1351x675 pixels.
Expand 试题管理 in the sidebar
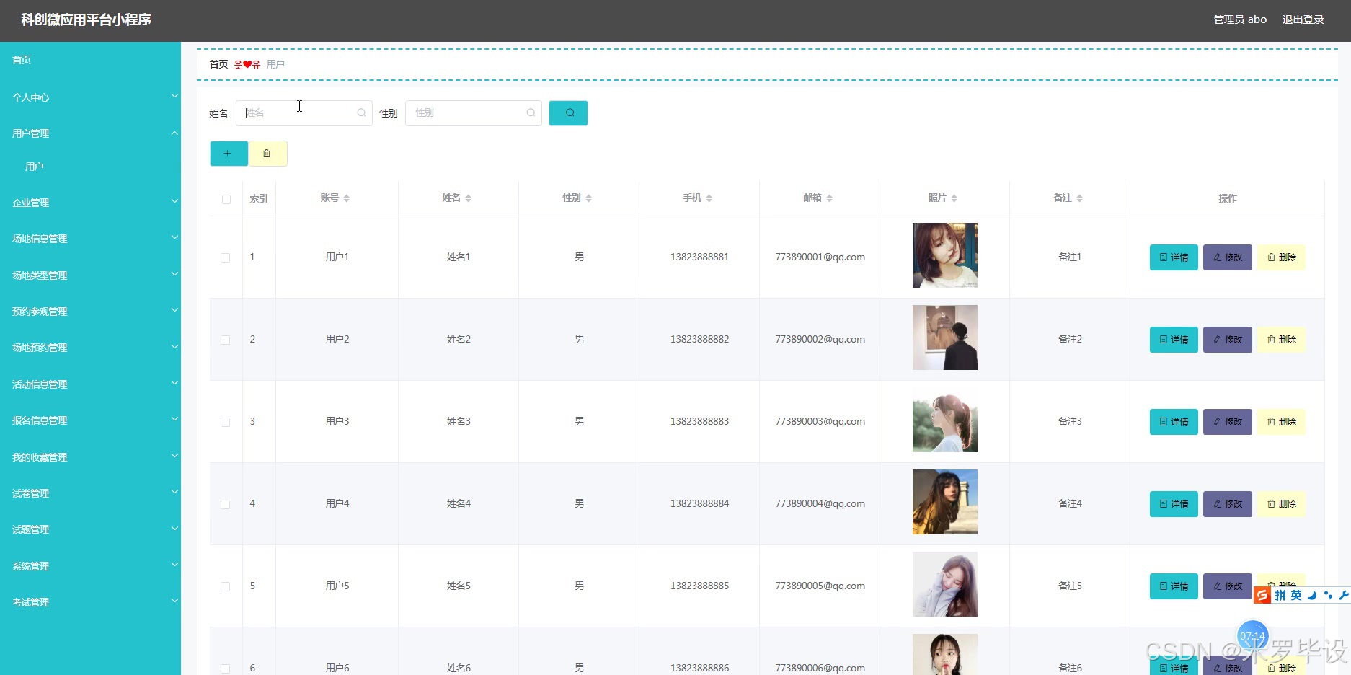pos(90,529)
